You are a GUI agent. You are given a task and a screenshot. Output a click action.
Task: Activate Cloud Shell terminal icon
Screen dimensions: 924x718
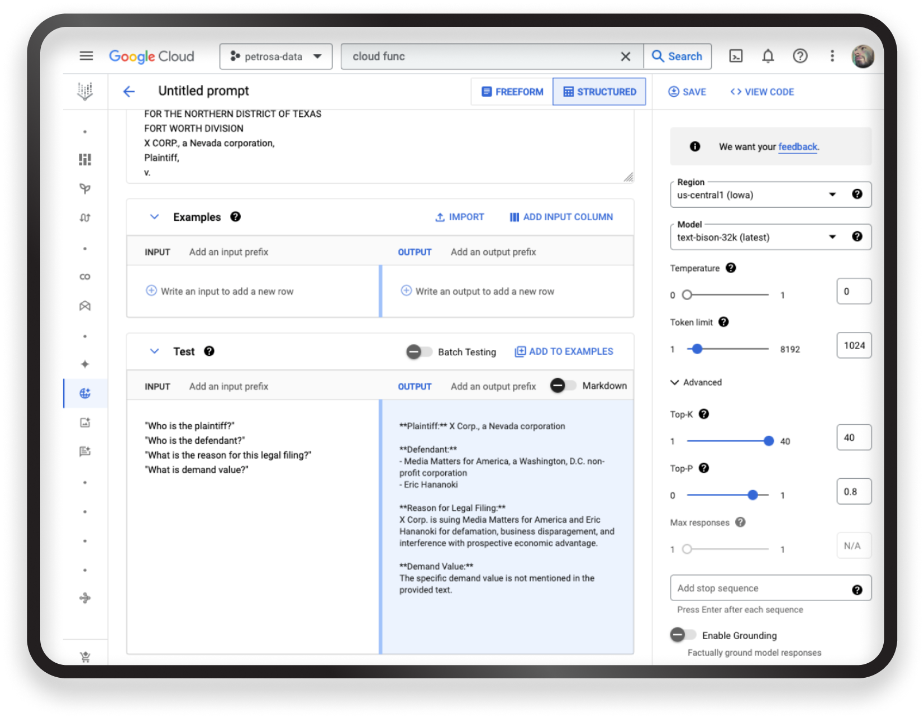coord(736,56)
